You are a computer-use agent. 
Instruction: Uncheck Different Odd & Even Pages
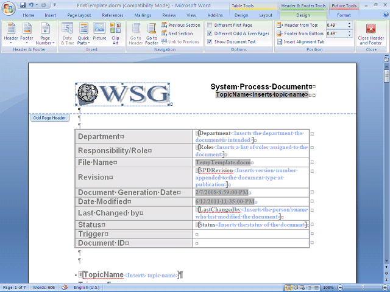coord(210,33)
